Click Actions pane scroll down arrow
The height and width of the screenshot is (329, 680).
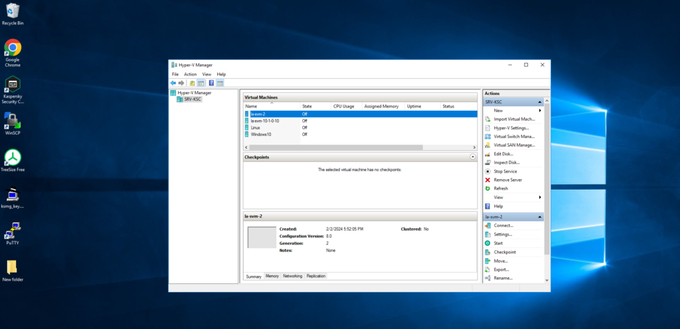[547, 280]
